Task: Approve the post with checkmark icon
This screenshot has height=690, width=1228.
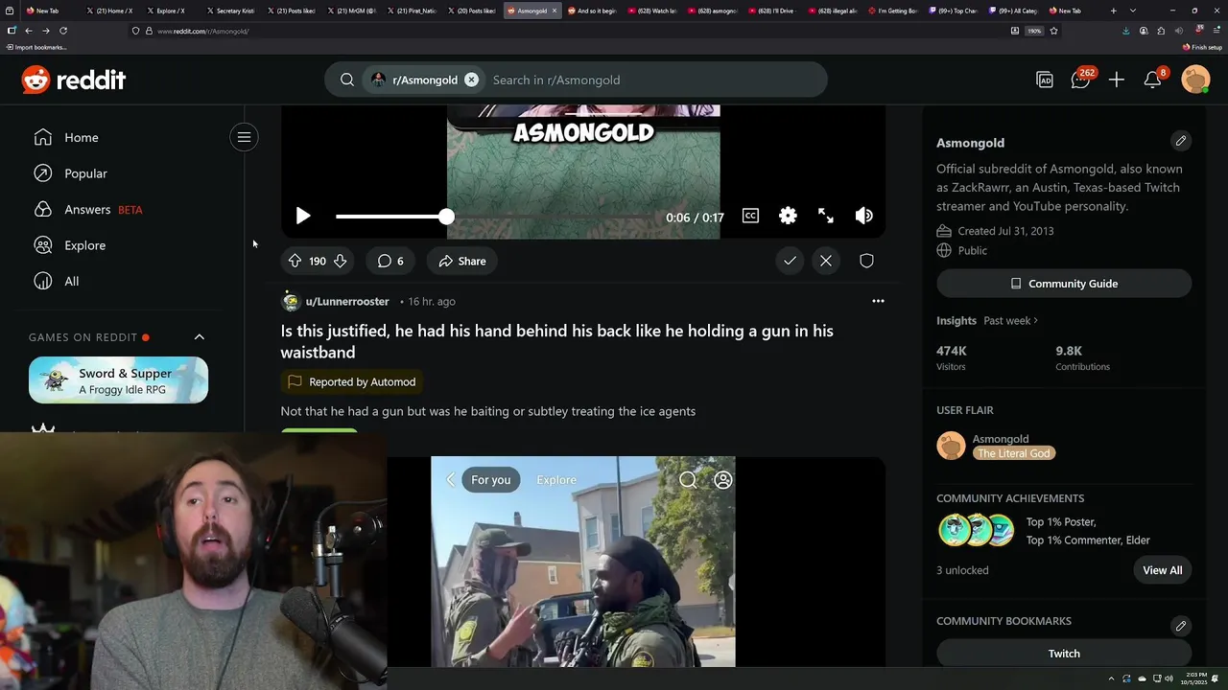Action: [790, 261]
